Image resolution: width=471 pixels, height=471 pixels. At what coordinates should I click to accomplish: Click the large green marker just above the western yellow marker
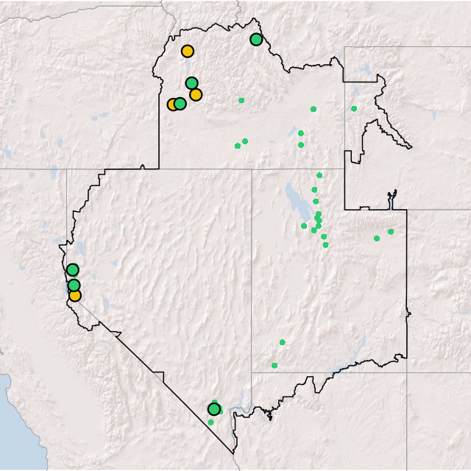[74, 285]
